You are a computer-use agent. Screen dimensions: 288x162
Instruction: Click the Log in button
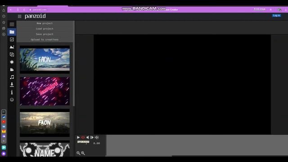276,15
